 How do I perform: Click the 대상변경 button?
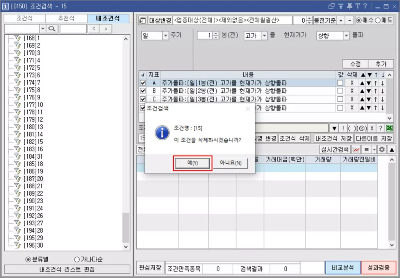[160, 20]
